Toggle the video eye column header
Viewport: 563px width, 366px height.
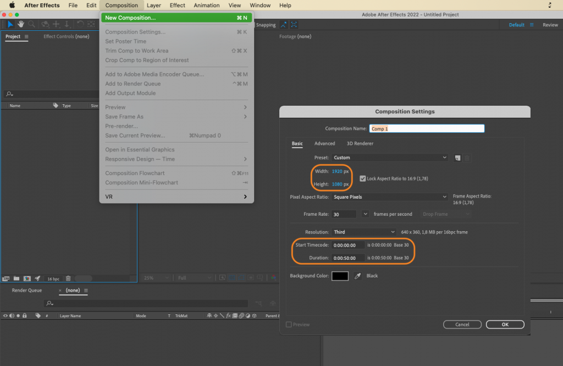pyautogui.click(x=5, y=316)
